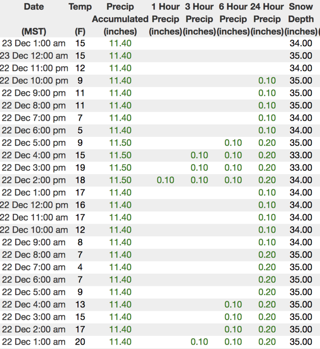Click the Date (MST) column header
The image size is (320, 349).
click(34, 19)
